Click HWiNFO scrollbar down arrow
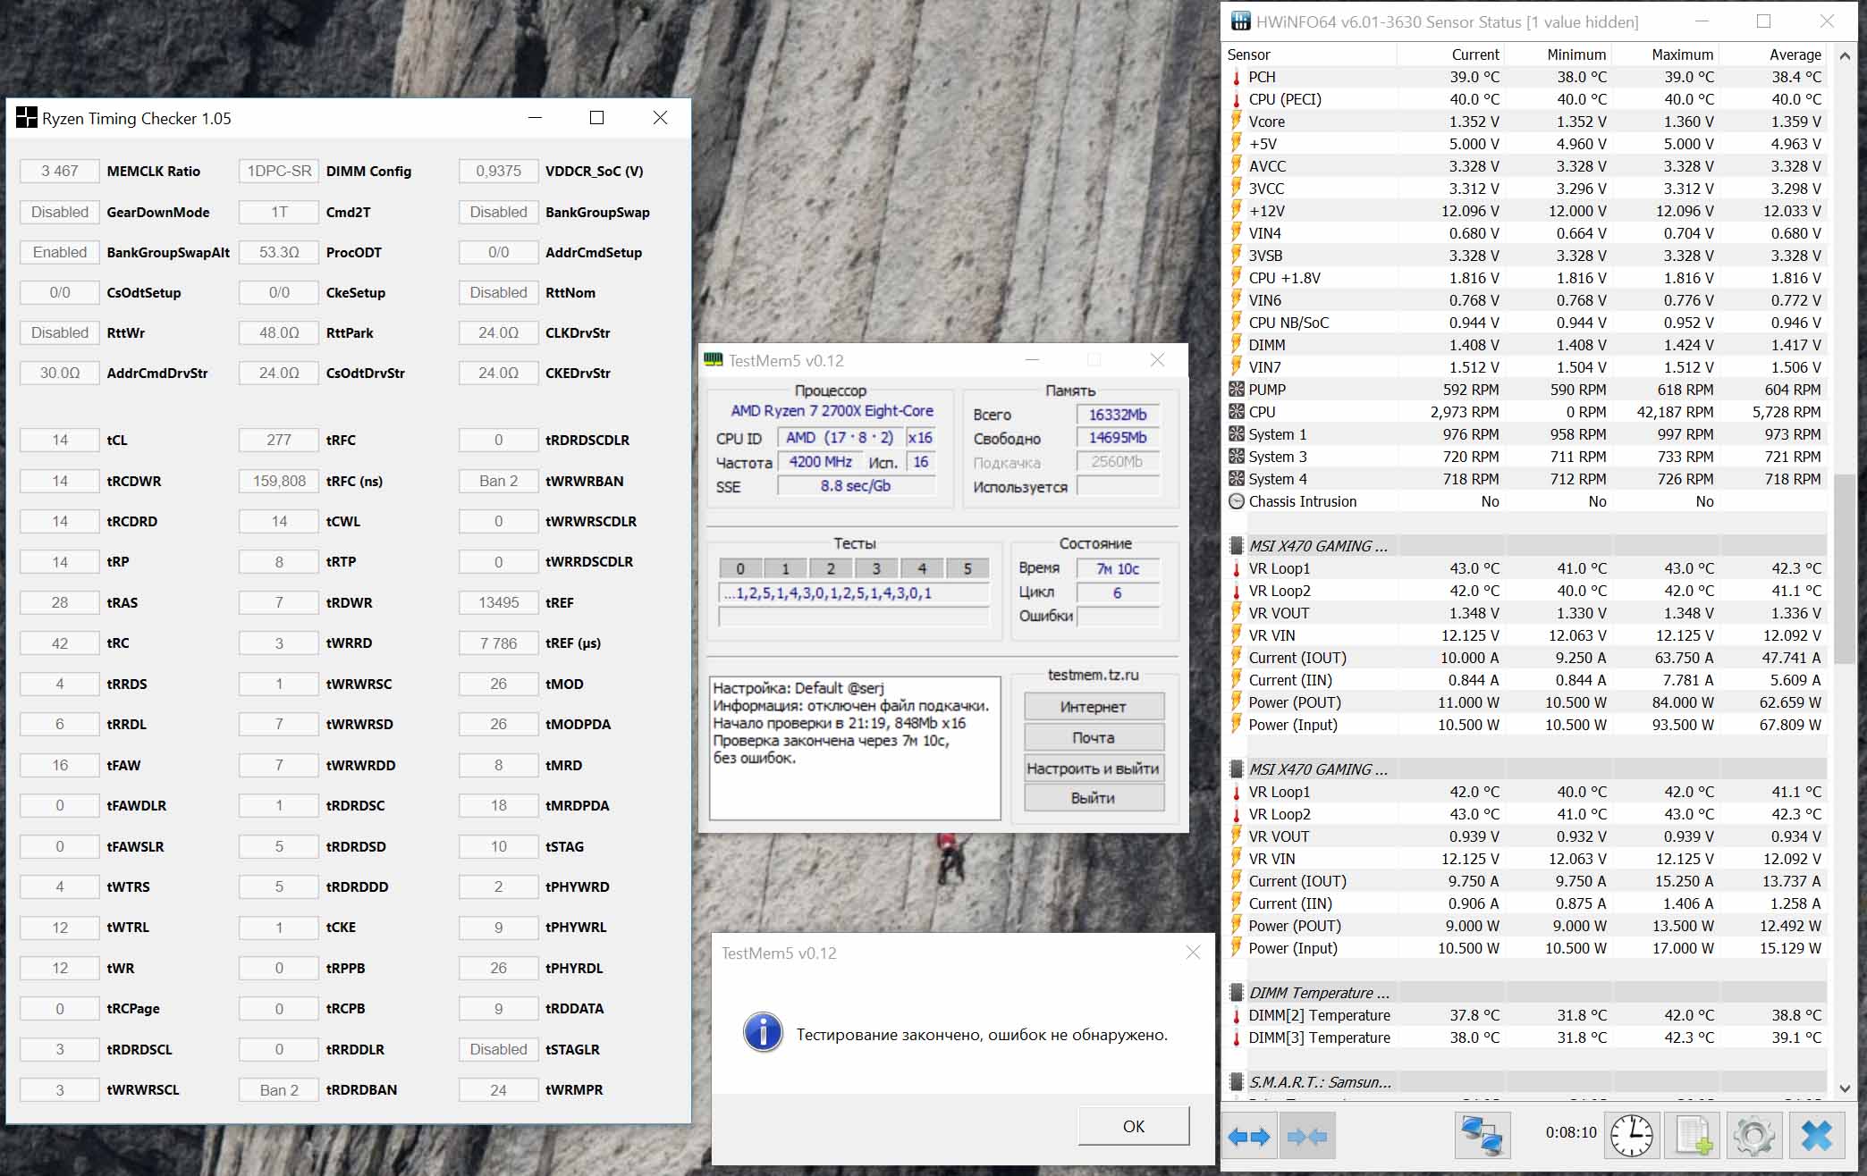The image size is (1867, 1176). 1845,1088
